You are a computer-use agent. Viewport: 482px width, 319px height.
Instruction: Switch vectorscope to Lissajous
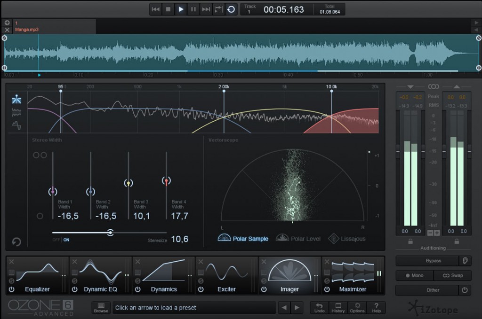(347, 238)
